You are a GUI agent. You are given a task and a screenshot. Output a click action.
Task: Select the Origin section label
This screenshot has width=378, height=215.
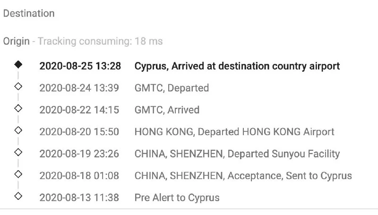17,41
